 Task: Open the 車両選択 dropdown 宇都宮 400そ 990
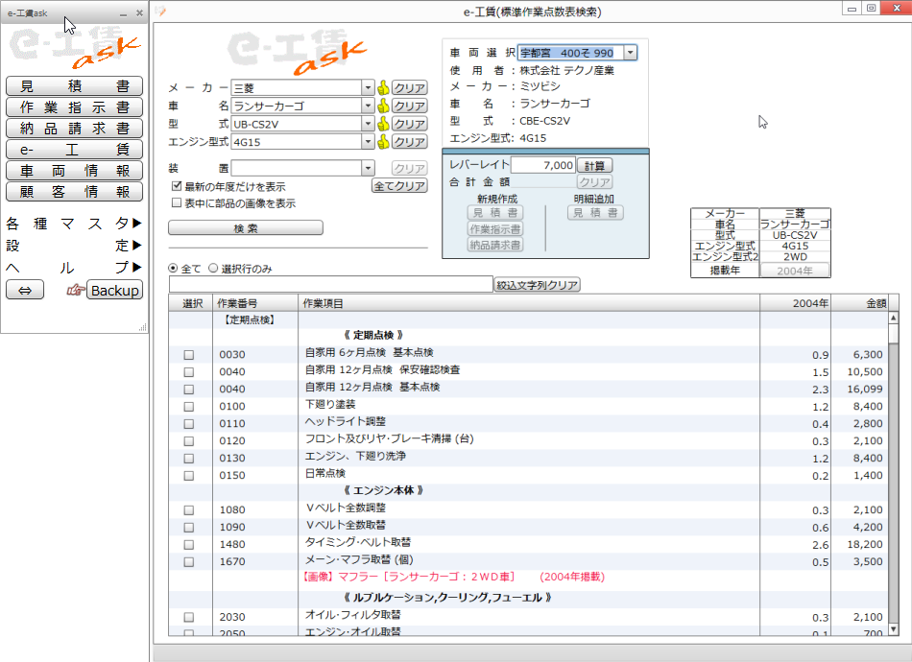(x=631, y=53)
